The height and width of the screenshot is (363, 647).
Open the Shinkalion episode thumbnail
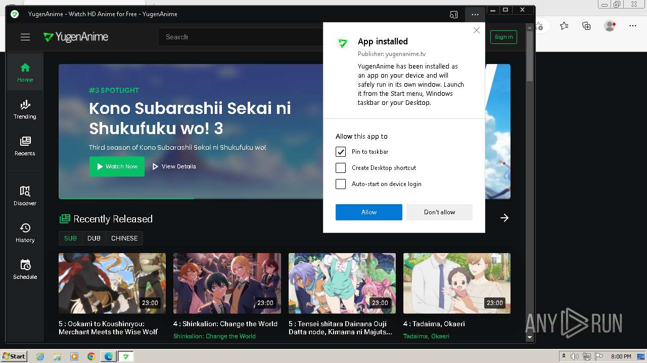pos(227,283)
